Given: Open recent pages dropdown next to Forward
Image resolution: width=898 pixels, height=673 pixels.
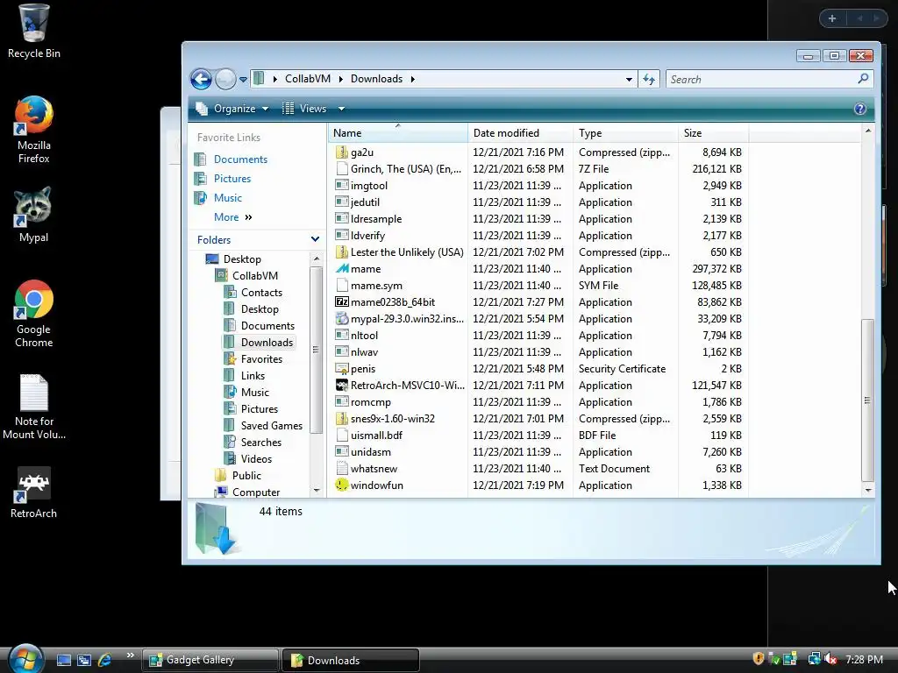Looking at the screenshot, I should click(x=244, y=80).
